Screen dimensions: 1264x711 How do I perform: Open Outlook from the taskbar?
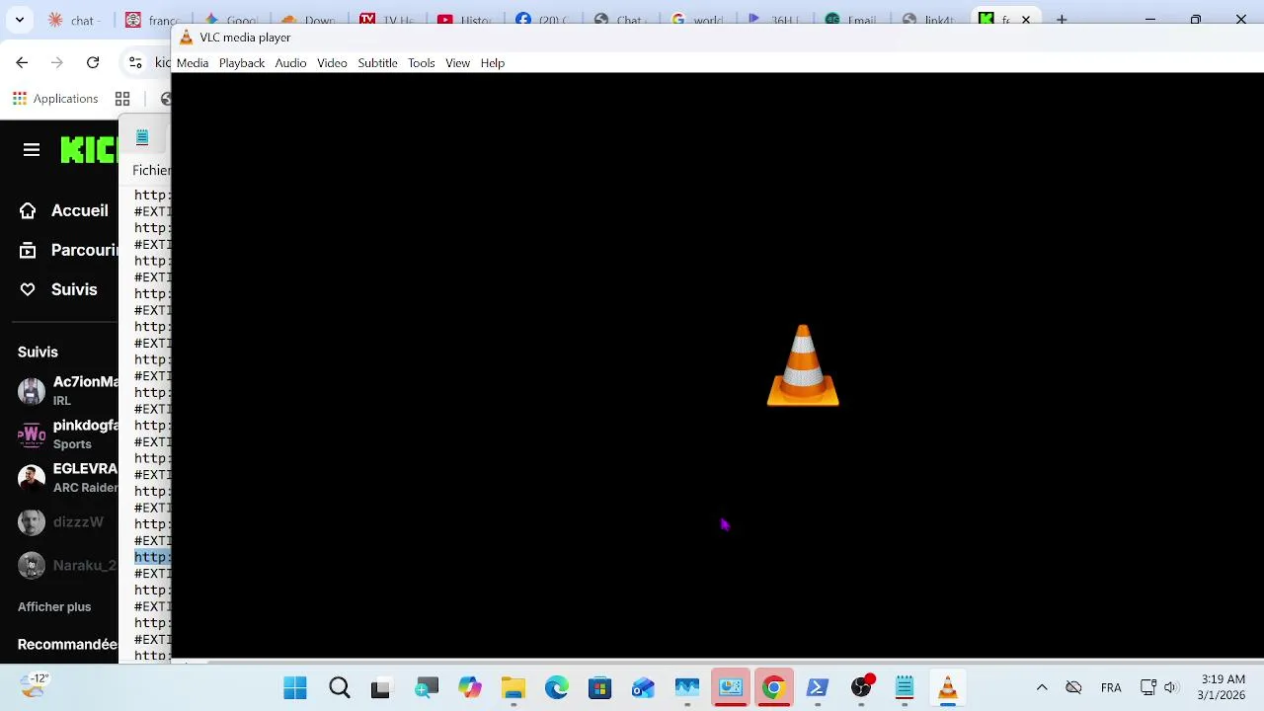(x=644, y=688)
